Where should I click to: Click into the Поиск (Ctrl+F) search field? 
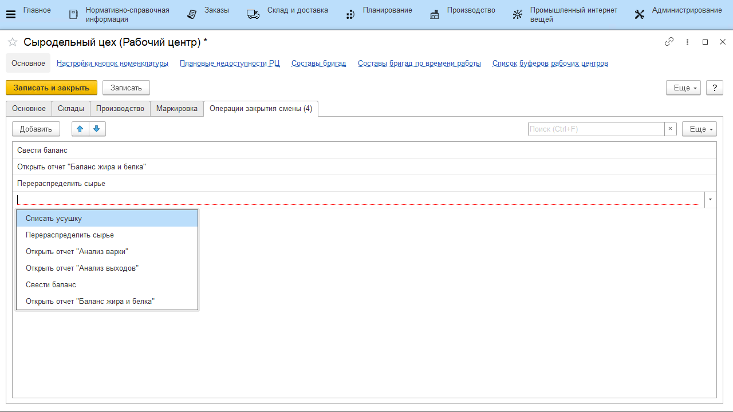(x=596, y=129)
